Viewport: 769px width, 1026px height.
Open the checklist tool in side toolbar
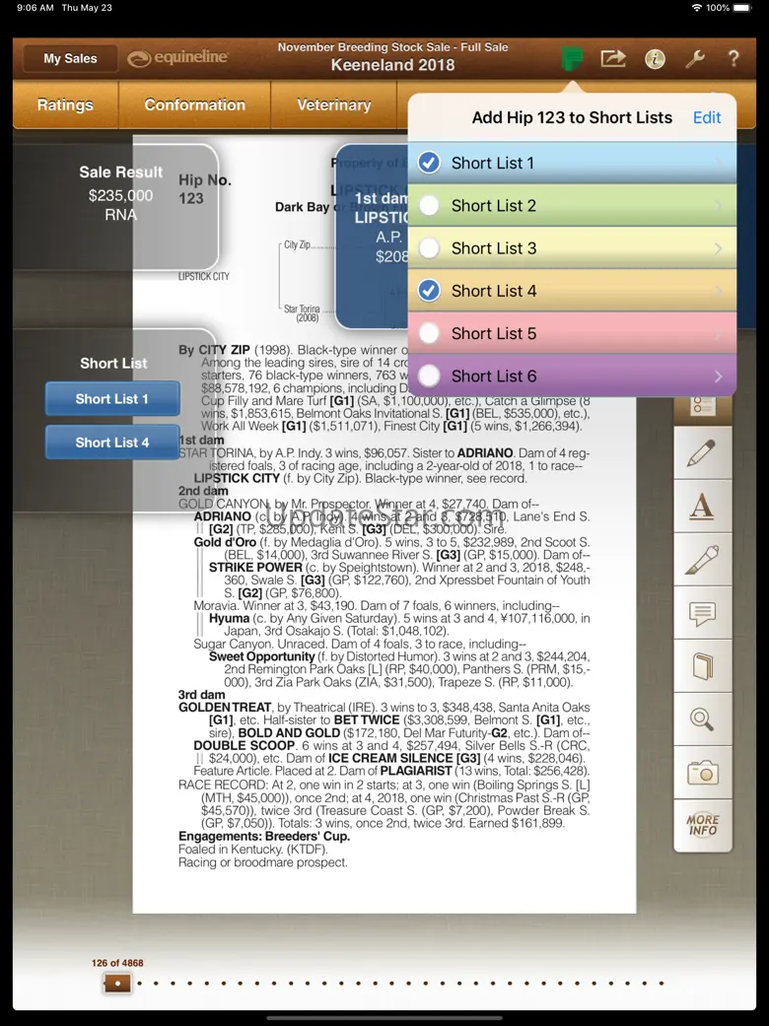[702, 407]
